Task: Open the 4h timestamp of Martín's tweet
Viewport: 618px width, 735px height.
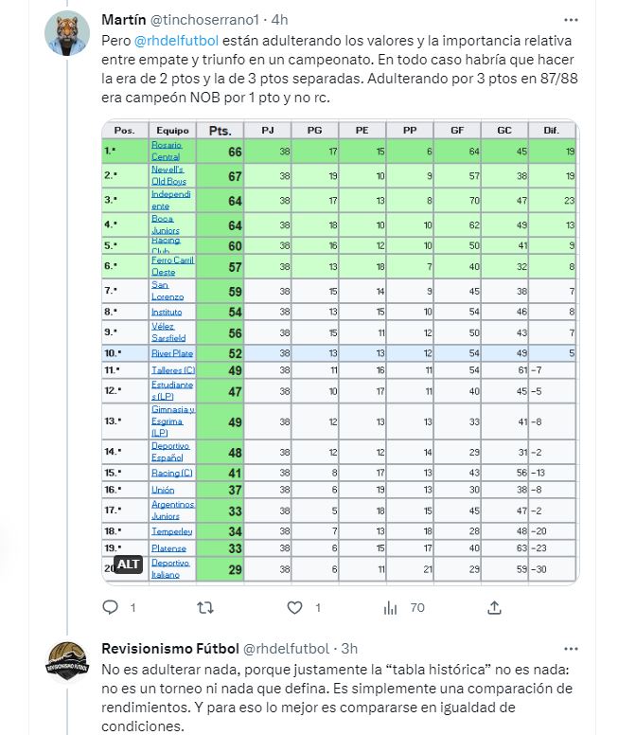Action: tap(280, 20)
